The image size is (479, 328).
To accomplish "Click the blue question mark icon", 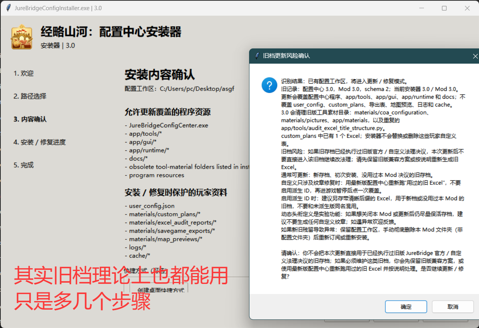I will (x=269, y=85).
